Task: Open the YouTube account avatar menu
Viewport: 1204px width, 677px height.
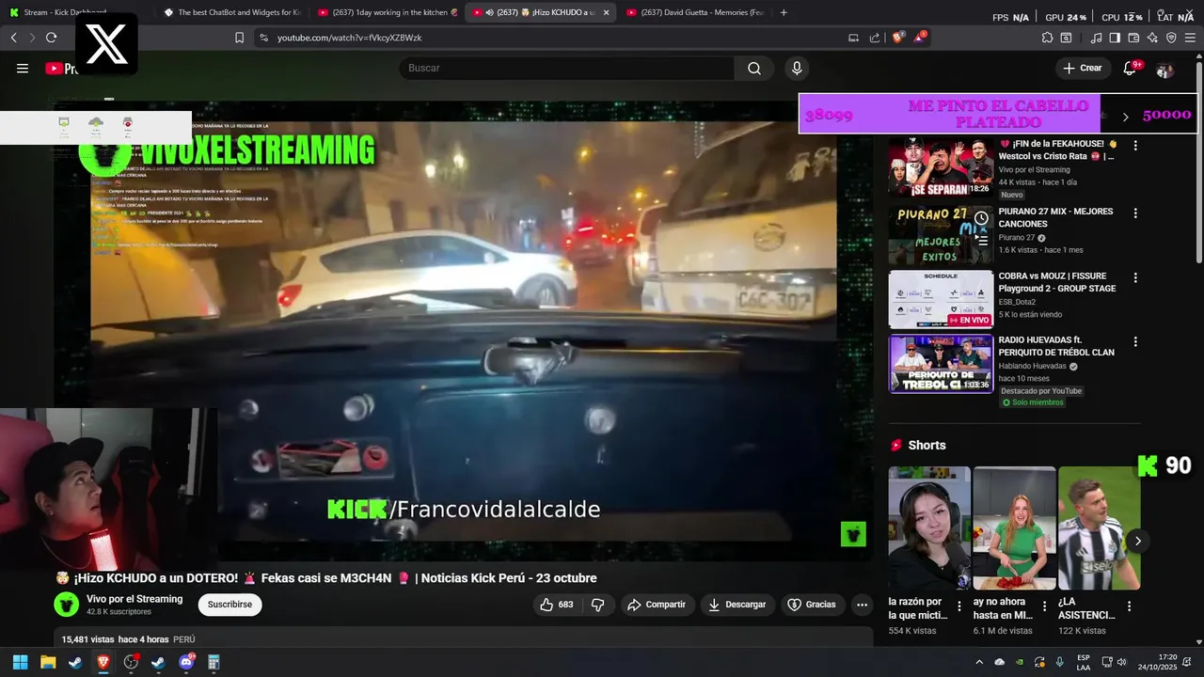Action: point(1164,70)
